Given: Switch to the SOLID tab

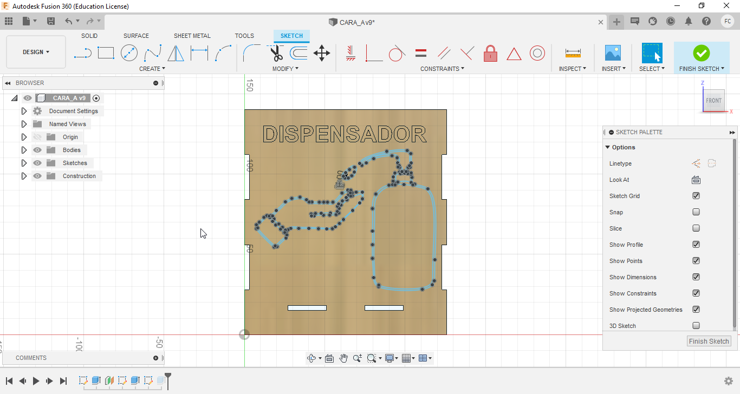Looking at the screenshot, I should coord(89,36).
